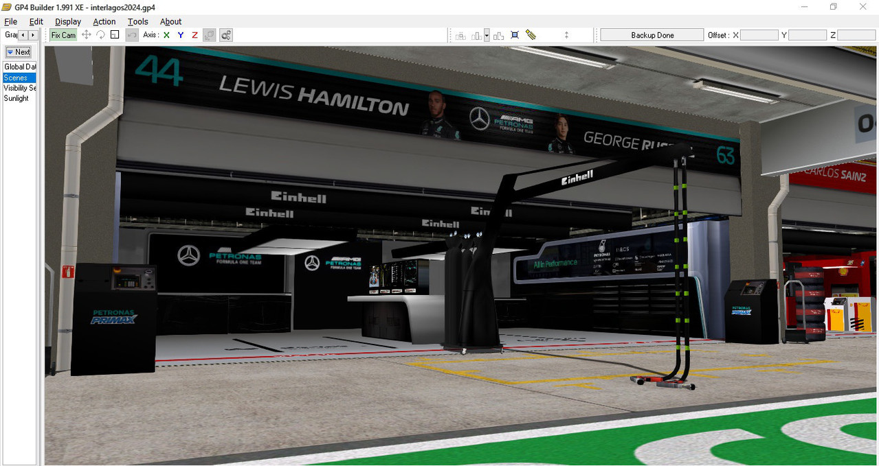Click the Backup Done button
879x466 pixels.
pos(652,35)
